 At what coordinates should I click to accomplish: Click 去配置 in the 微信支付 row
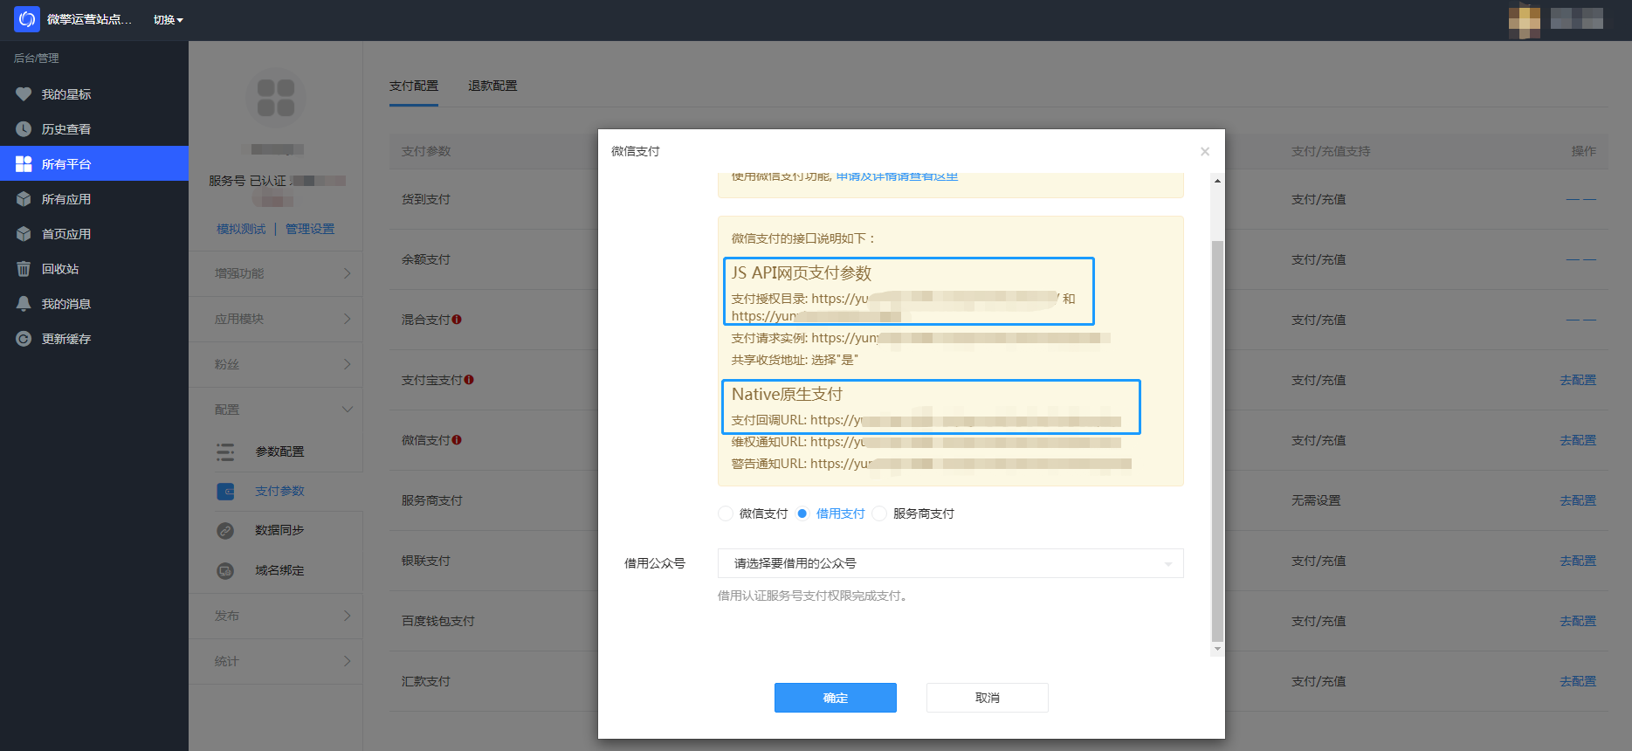pyautogui.click(x=1578, y=440)
